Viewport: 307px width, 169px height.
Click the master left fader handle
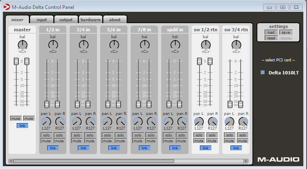click(x=16, y=61)
